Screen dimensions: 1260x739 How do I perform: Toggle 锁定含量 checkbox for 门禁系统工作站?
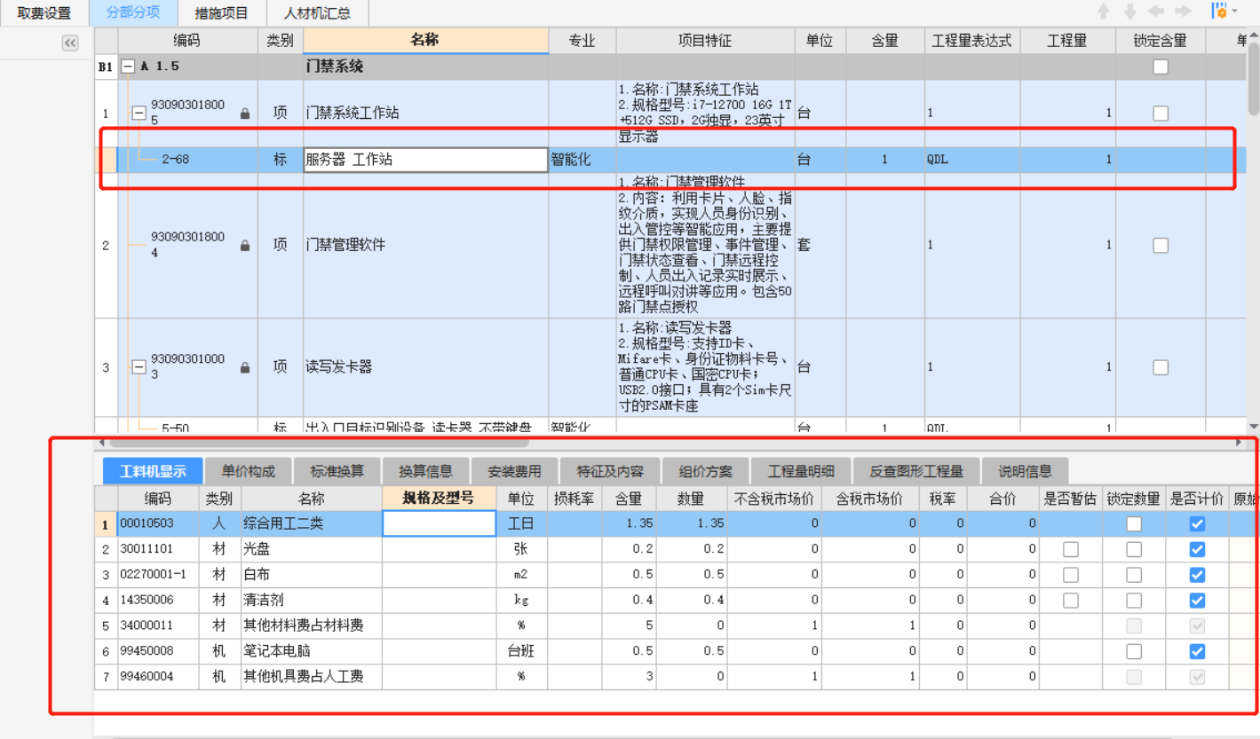(1161, 114)
